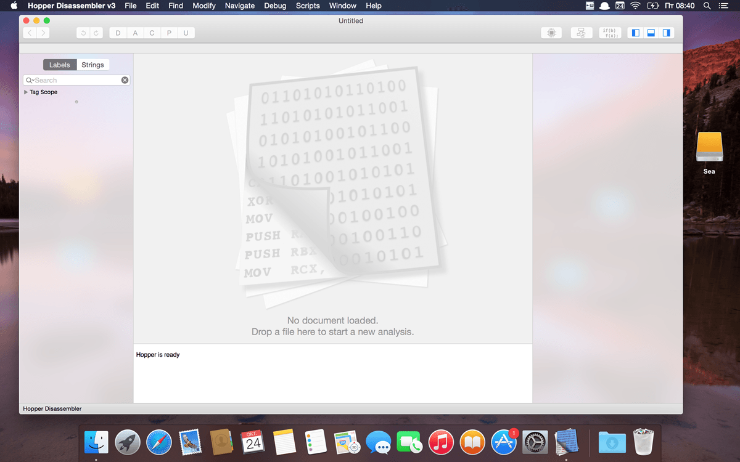This screenshot has height=462, width=740.
Task: Show control flow graph view
Action: click(x=581, y=33)
